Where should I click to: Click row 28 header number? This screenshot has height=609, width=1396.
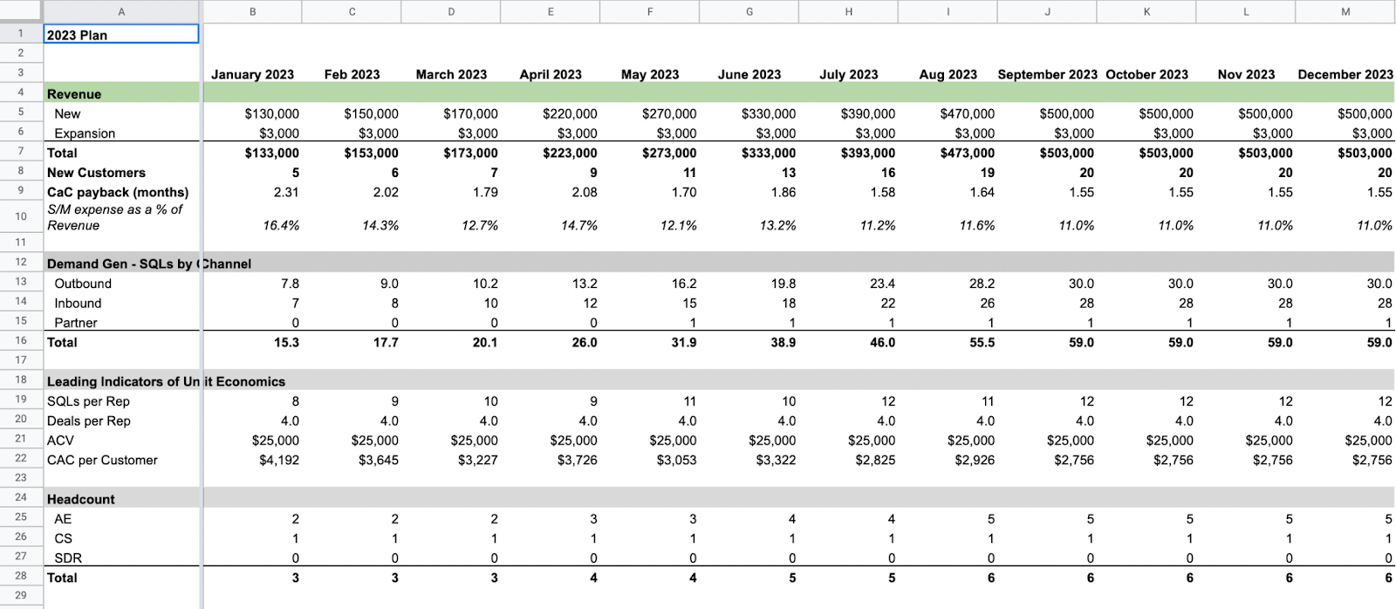21,576
